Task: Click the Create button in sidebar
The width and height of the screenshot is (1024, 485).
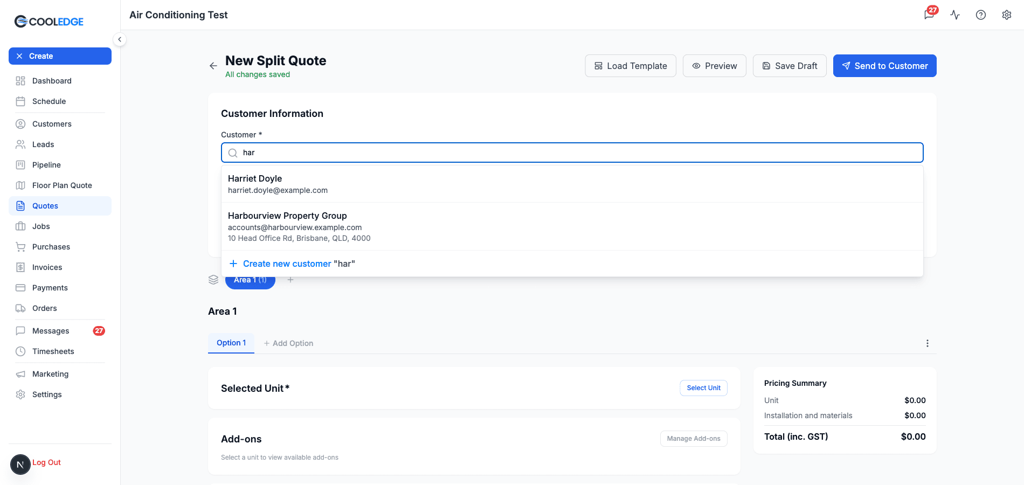Action: tap(60, 56)
